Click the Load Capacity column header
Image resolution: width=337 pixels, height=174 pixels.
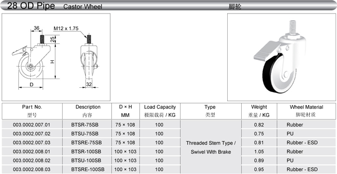tap(160, 111)
